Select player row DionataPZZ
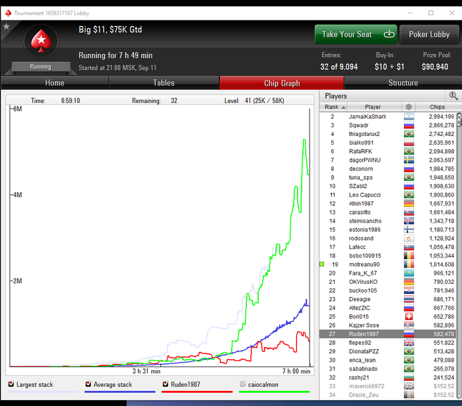Image resolution: width=462 pixels, height=406 pixels. pyautogui.click(x=388, y=351)
